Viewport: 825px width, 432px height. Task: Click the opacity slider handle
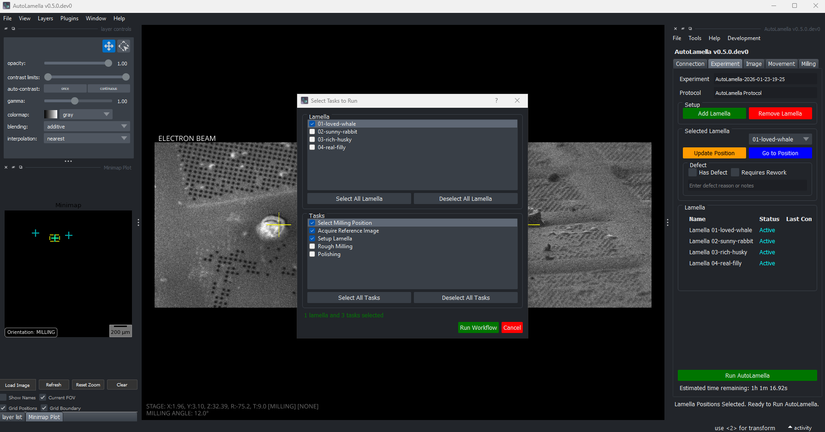108,64
